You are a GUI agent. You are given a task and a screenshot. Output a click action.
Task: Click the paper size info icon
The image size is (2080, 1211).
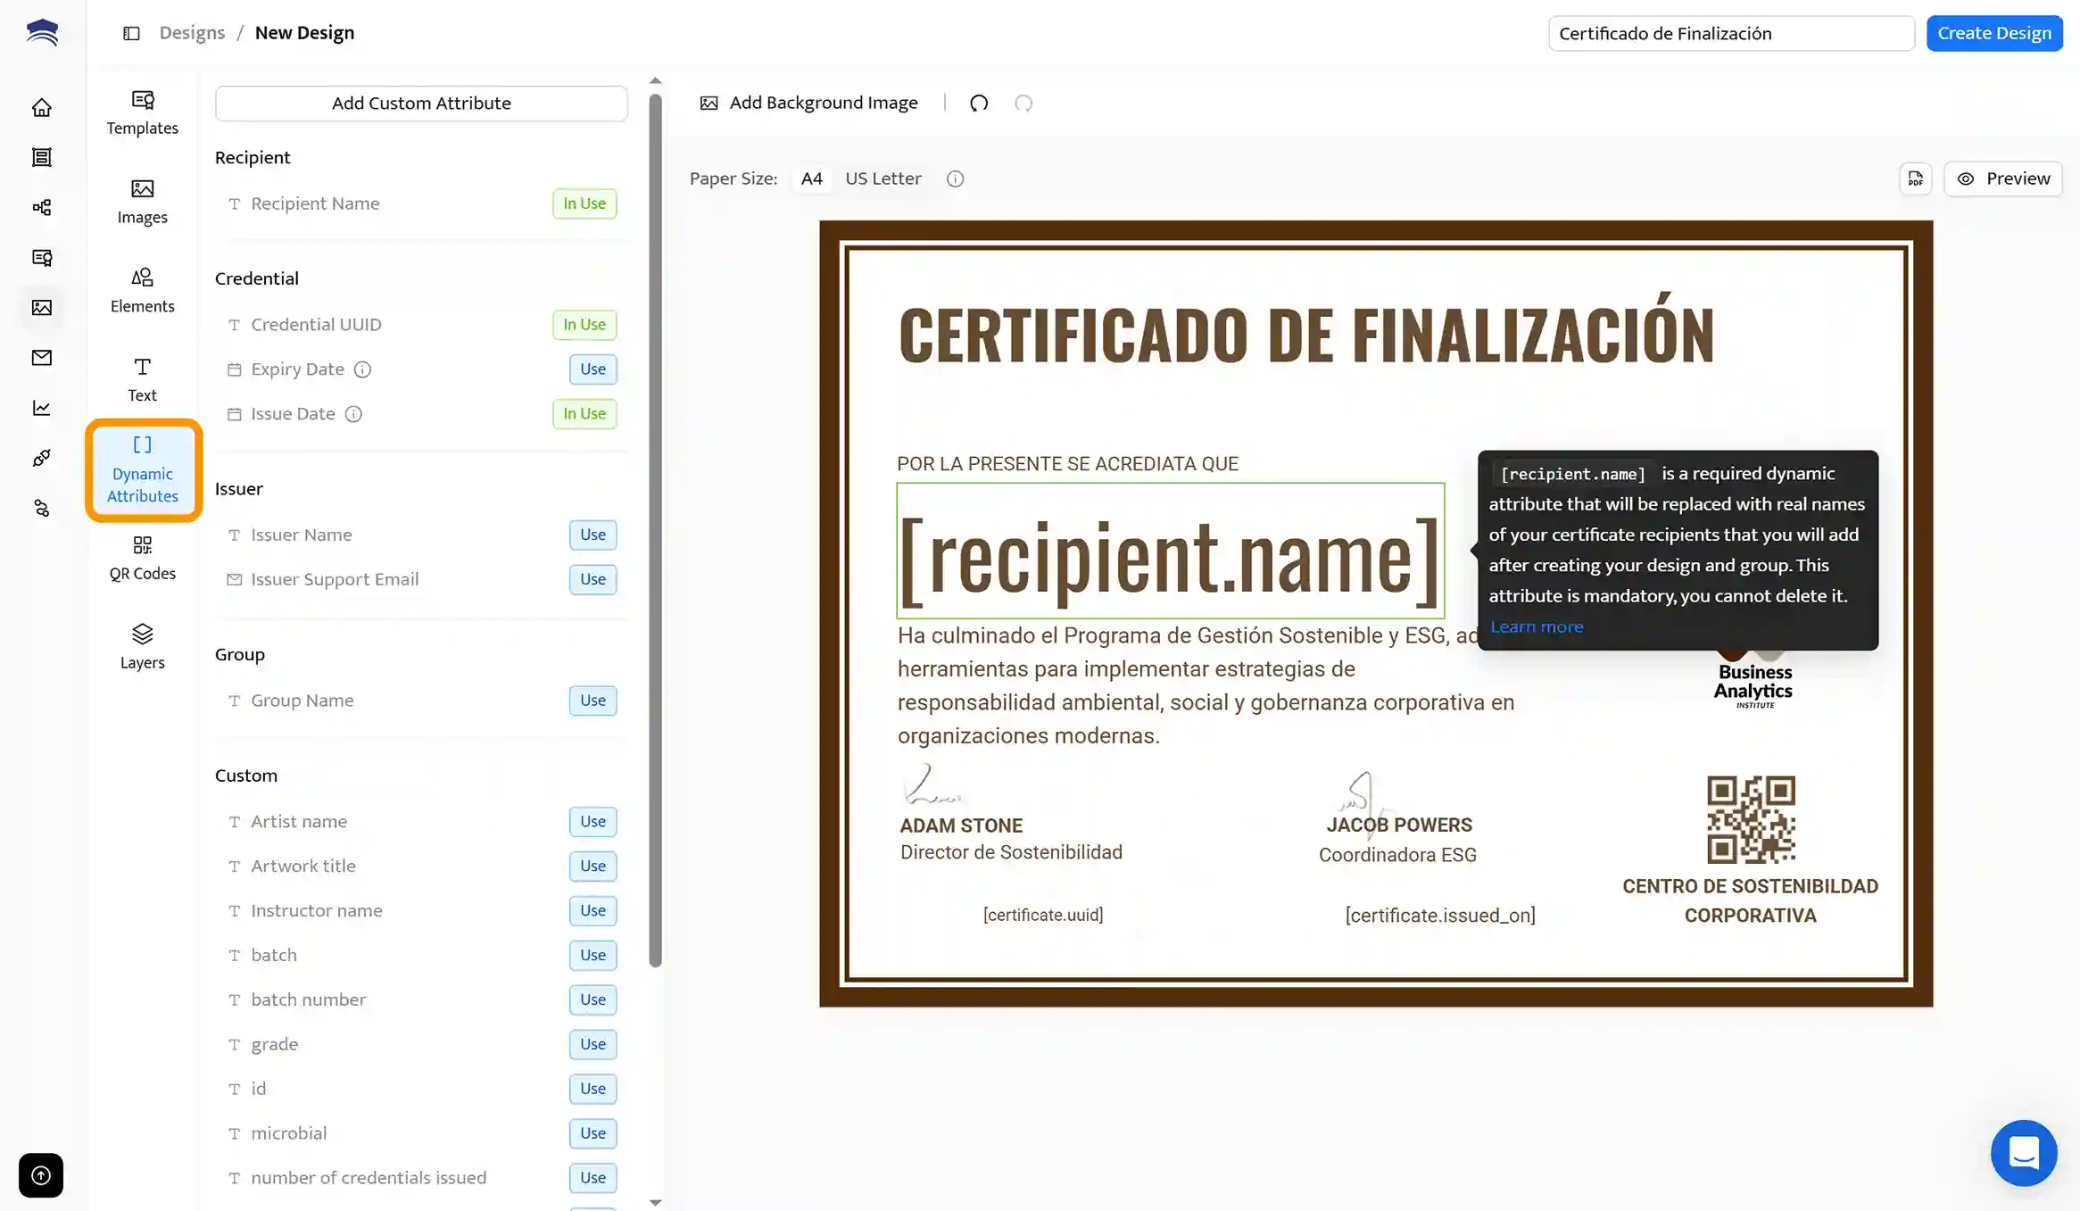point(955,178)
